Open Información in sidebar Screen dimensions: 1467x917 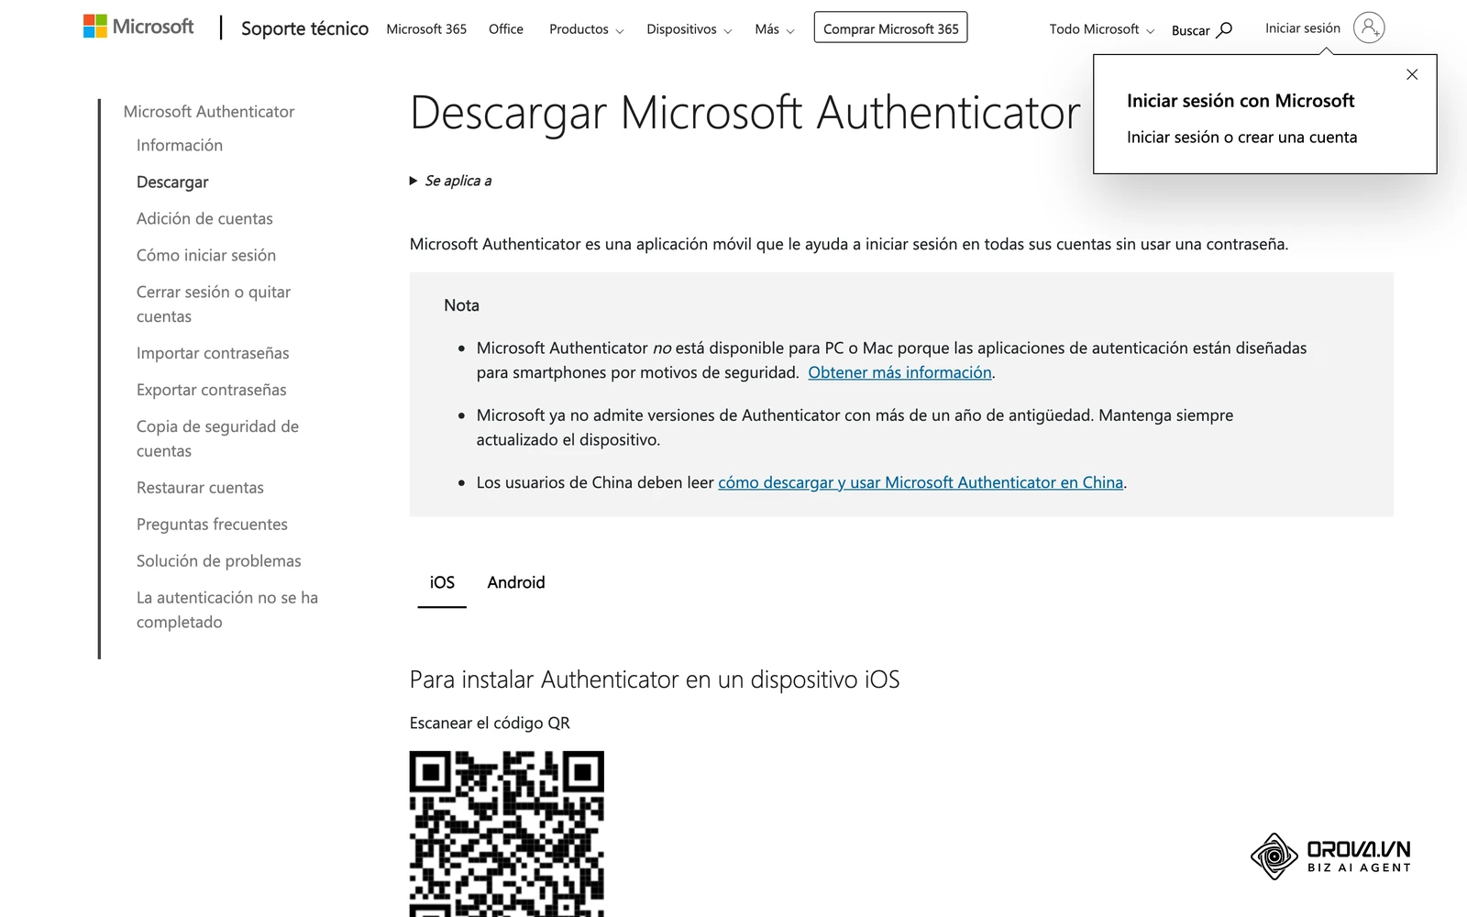(180, 145)
